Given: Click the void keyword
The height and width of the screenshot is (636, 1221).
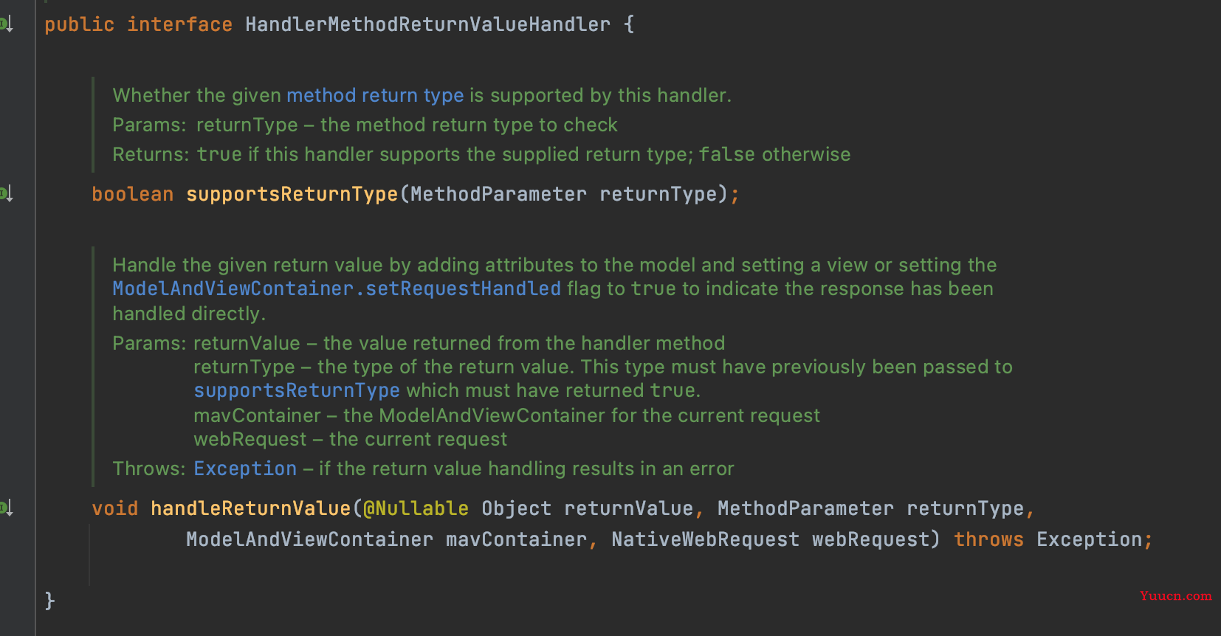Looking at the screenshot, I should (115, 508).
